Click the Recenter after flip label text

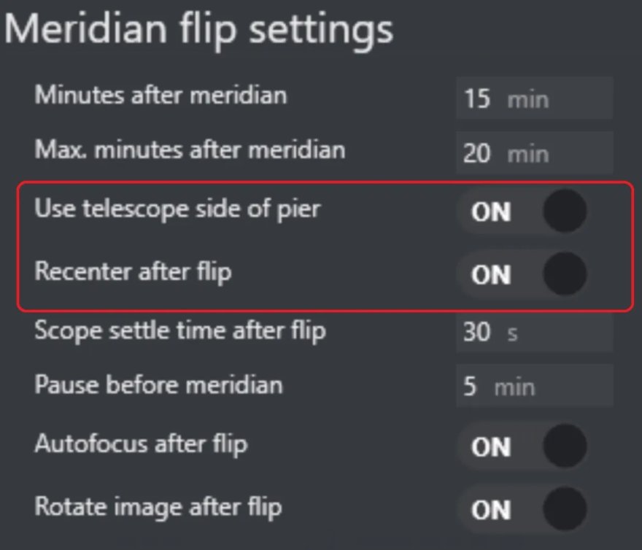[133, 271]
